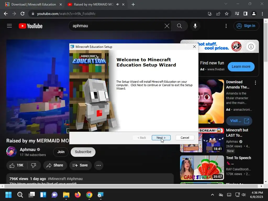The height and width of the screenshot is (201, 268).
Task: Click Visit on Amanda ad
Action: click(x=239, y=121)
